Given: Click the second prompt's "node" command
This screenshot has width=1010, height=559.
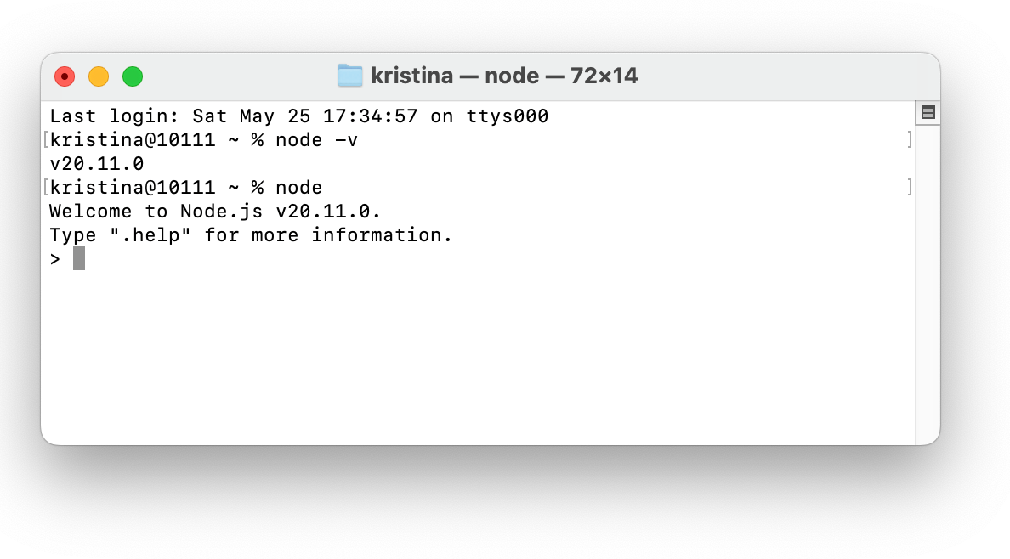Looking at the screenshot, I should pyautogui.click(x=298, y=188).
